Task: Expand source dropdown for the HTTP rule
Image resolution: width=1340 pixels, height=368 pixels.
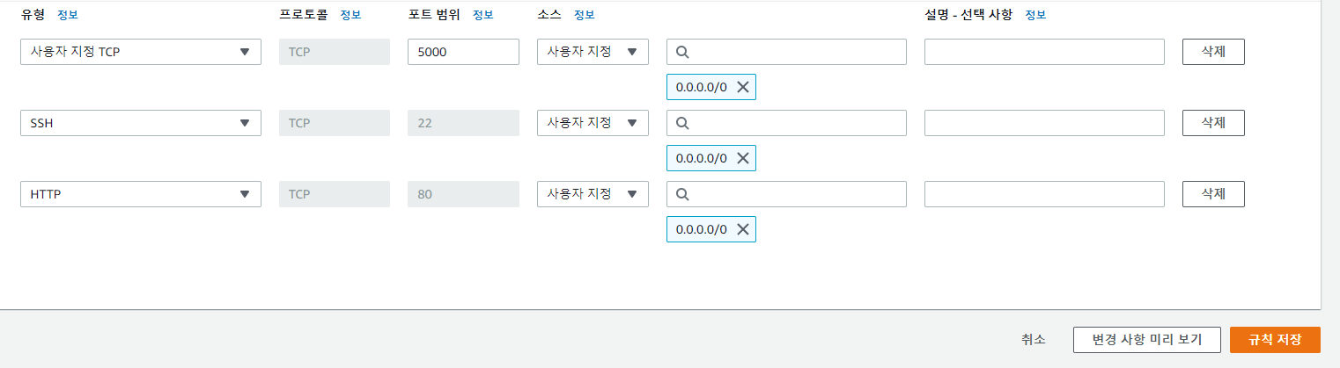Action: pos(593,194)
